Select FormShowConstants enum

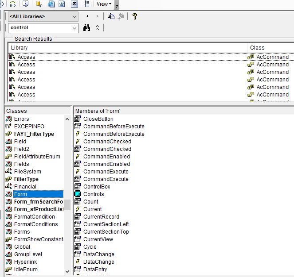pyautogui.click(x=39, y=239)
